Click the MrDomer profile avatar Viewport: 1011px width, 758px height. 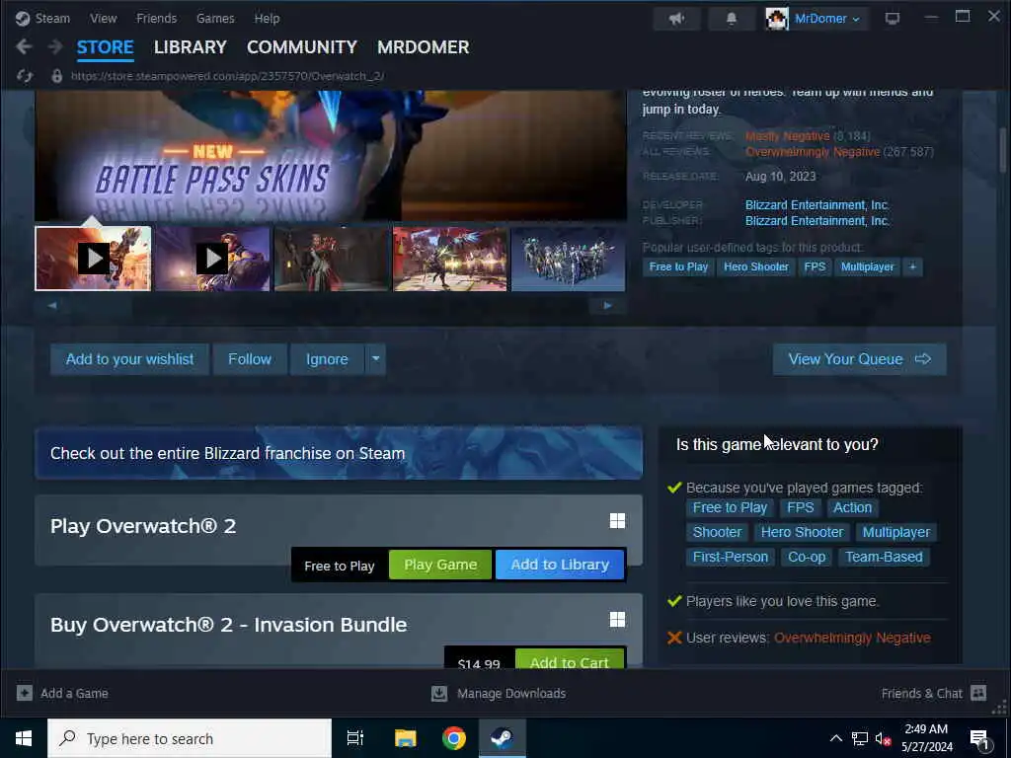click(776, 19)
